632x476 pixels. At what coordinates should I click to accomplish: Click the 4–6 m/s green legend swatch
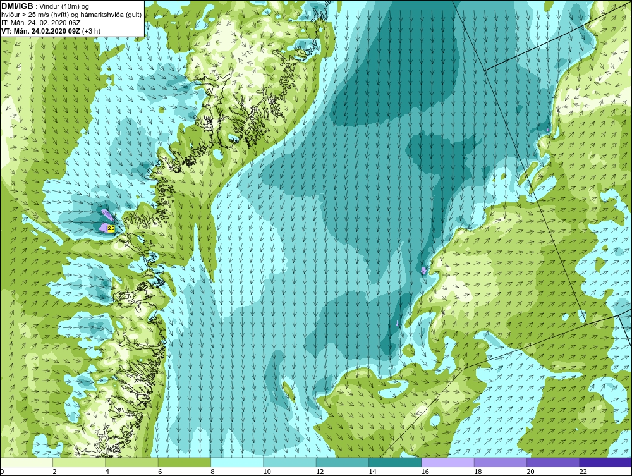pos(132,462)
